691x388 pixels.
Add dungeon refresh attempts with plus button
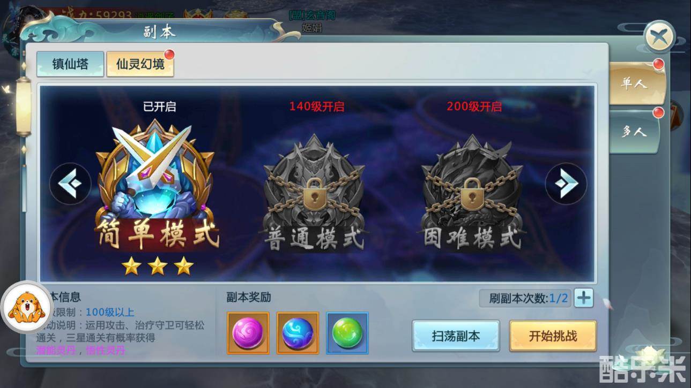pyautogui.click(x=584, y=298)
